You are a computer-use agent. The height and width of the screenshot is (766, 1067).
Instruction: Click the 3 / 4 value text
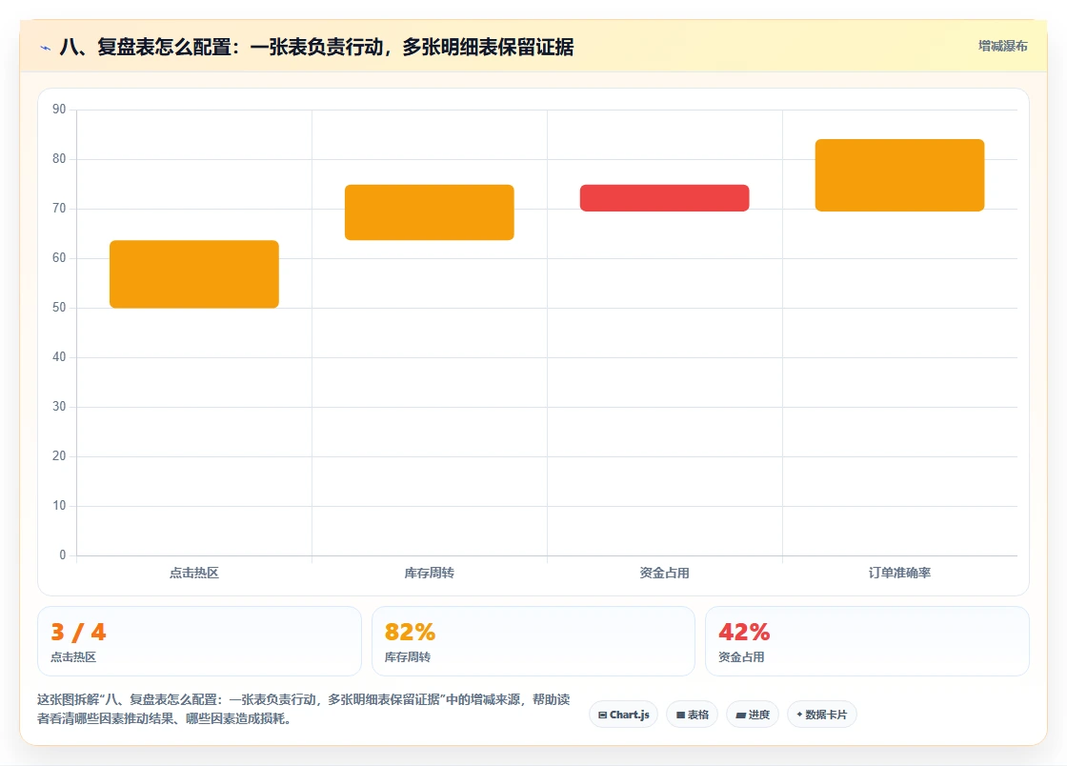coord(78,632)
